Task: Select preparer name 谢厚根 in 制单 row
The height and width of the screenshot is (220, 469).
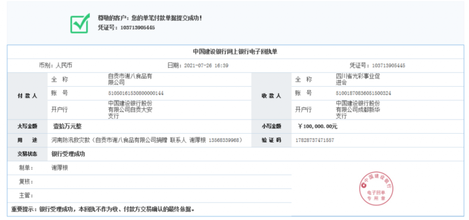Action: pyautogui.click(x=60, y=168)
